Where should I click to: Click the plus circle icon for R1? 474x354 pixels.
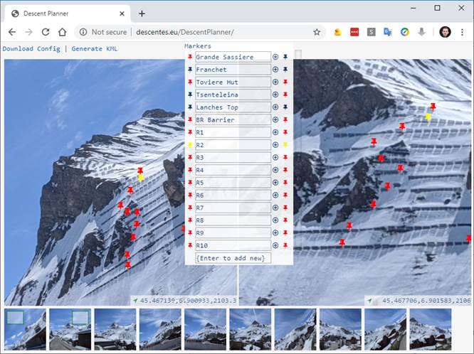coord(275,132)
